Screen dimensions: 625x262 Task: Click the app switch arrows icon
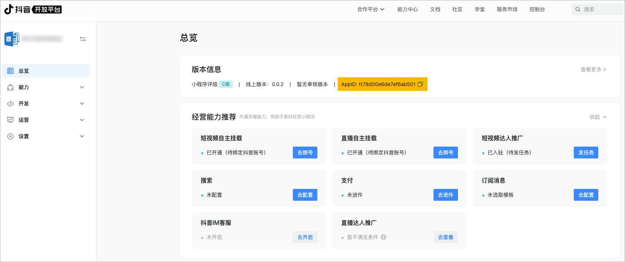[83, 39]
